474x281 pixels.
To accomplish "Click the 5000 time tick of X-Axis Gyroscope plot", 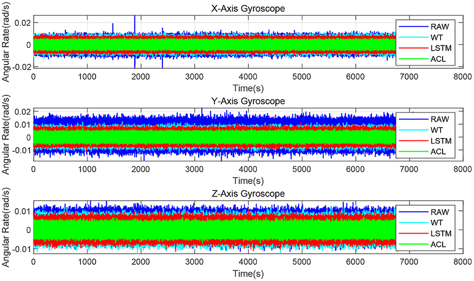I will point(302,77).
